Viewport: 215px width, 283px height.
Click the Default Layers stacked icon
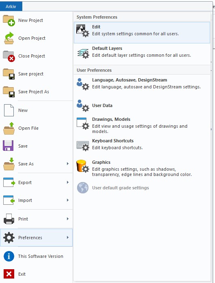(83, 54)
